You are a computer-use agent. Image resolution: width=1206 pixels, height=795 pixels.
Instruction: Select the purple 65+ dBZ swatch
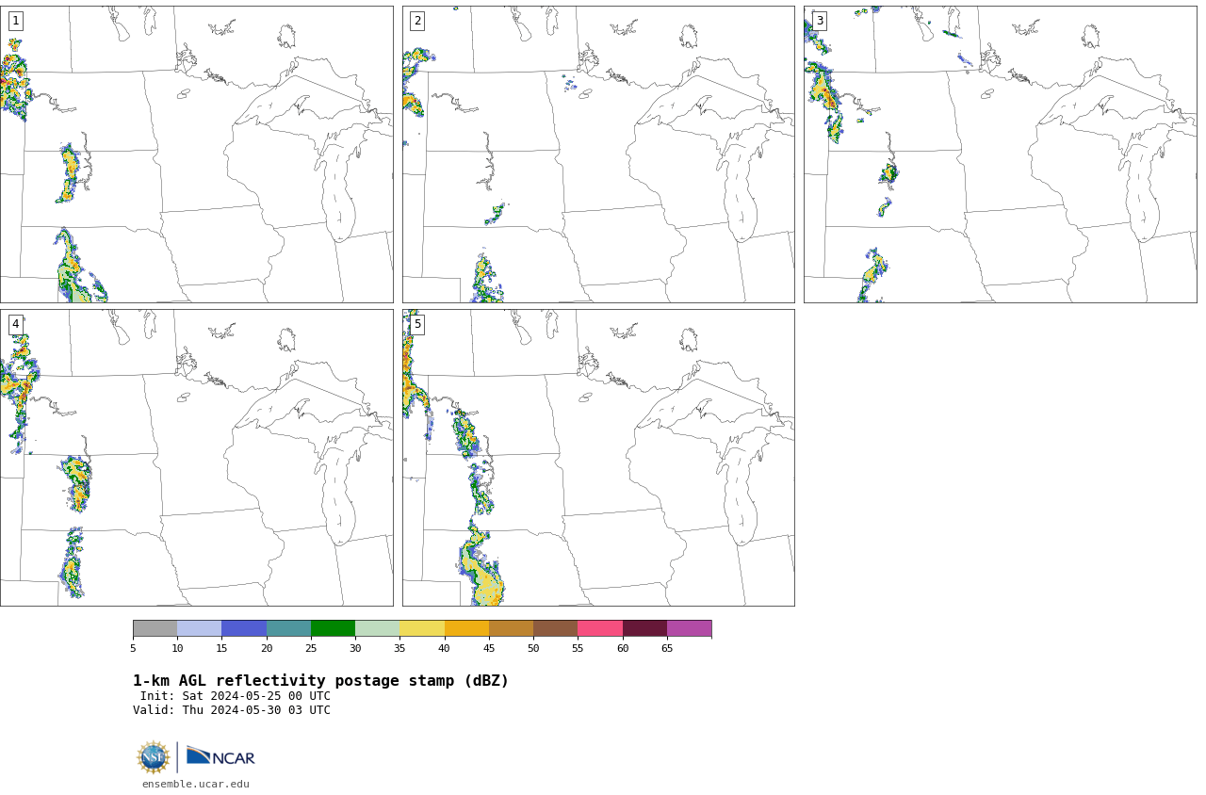[689, 628]
